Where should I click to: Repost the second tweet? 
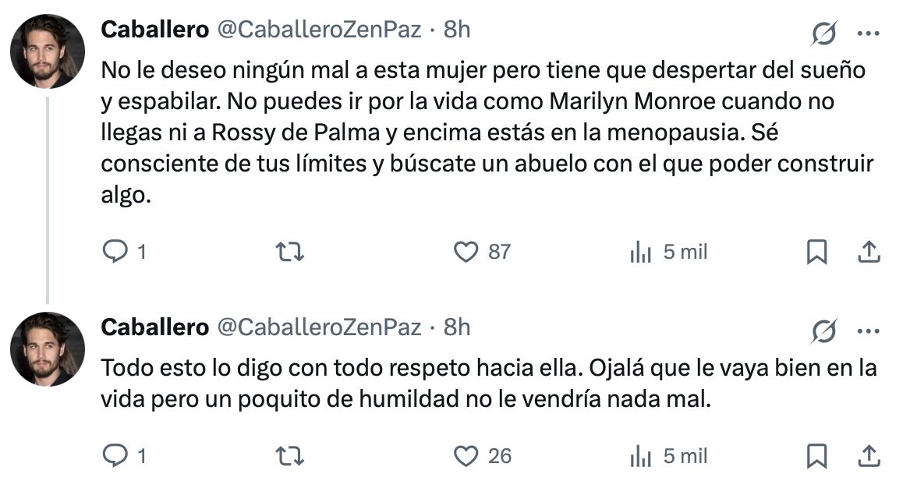pyautogui.click(x=289, y=456)
